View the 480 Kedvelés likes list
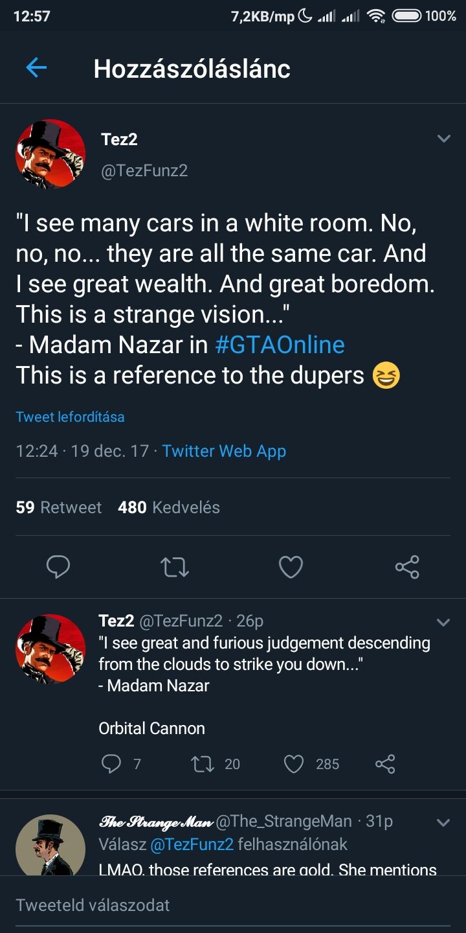Viewport: 466px width, 933px height. point(169,507)
